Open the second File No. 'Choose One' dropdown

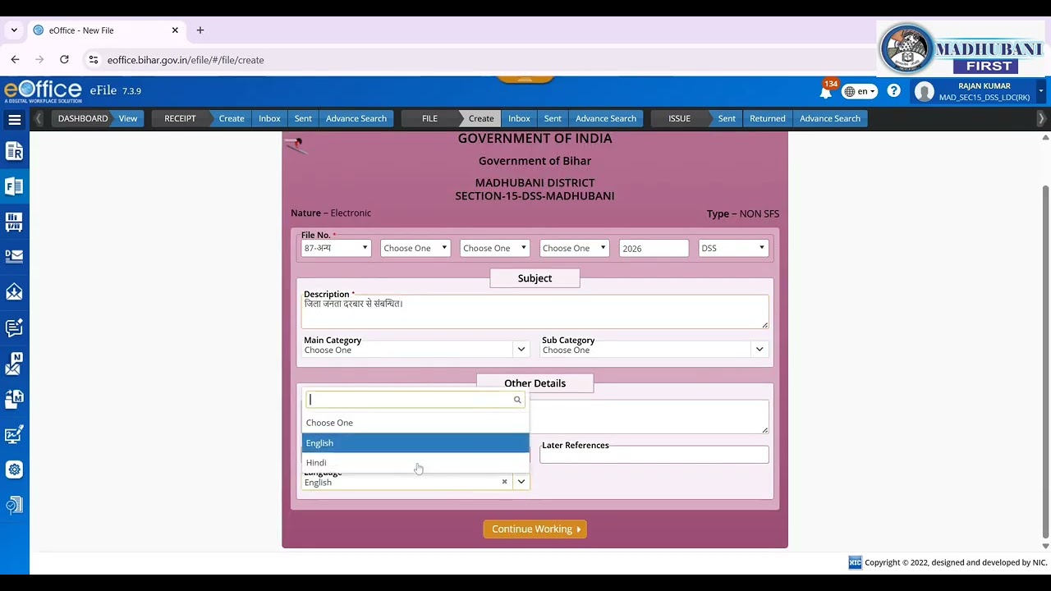coord(415,248)
